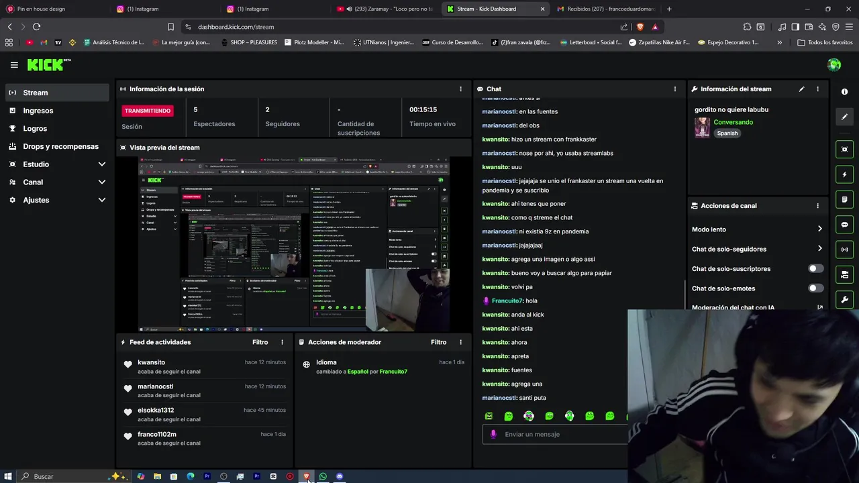This screenshot has height=483, width=859.
Task: Edit stream info with pencil icon in panel header
Action: coord(801,89)
